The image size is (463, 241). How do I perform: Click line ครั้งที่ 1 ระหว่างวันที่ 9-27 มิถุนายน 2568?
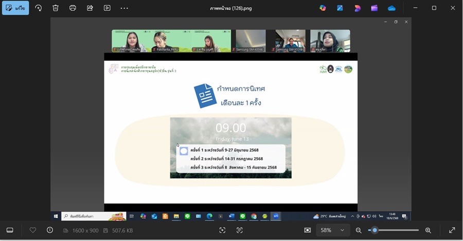(x=224, y=150)
